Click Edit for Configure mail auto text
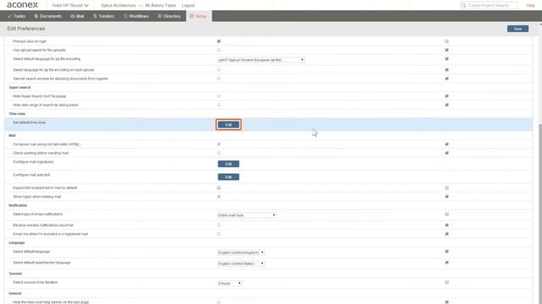Viewport: 542px width, 304px height. pyautogui.click(x=228, y=176)
